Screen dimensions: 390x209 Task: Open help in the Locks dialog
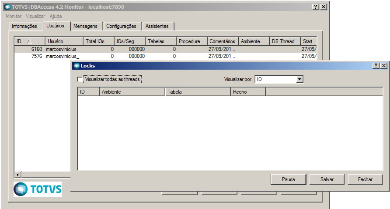click(376, 66)
